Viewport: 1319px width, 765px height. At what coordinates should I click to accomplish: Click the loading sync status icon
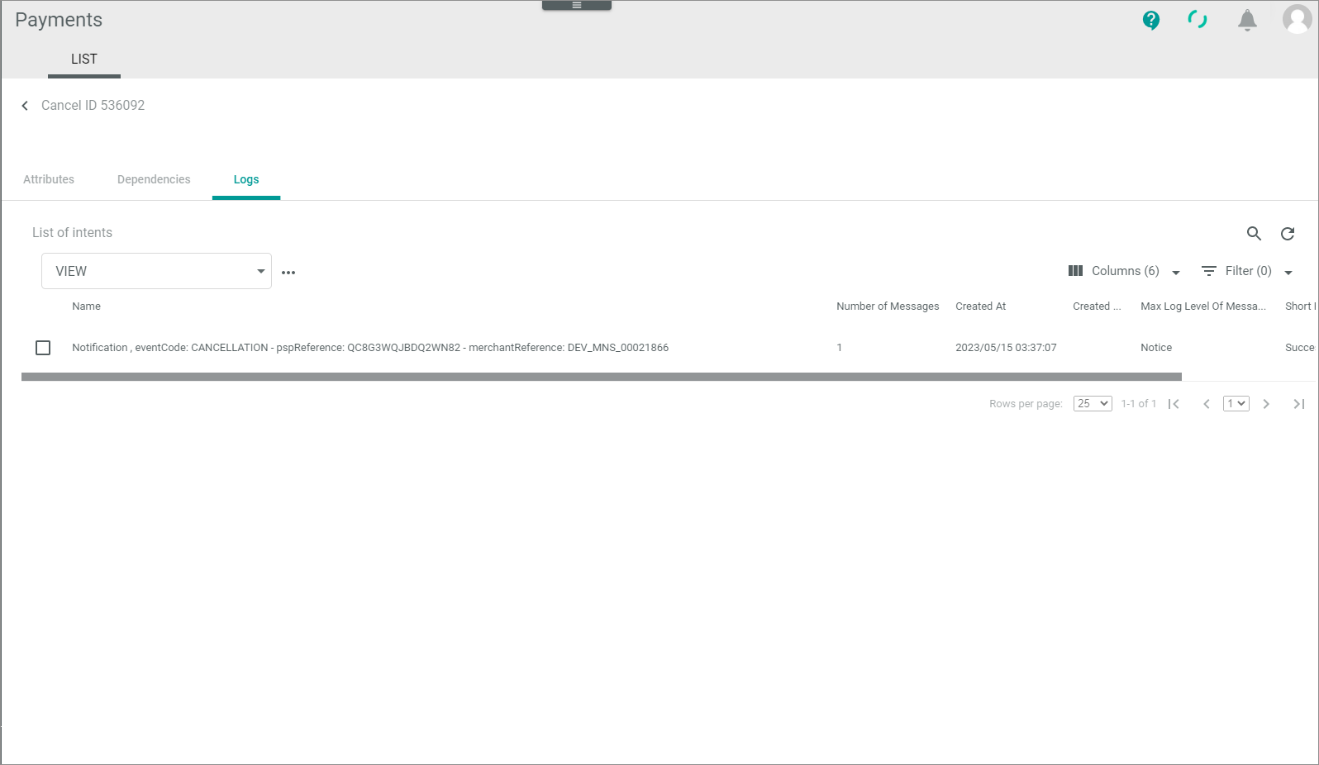(1197, 20)
